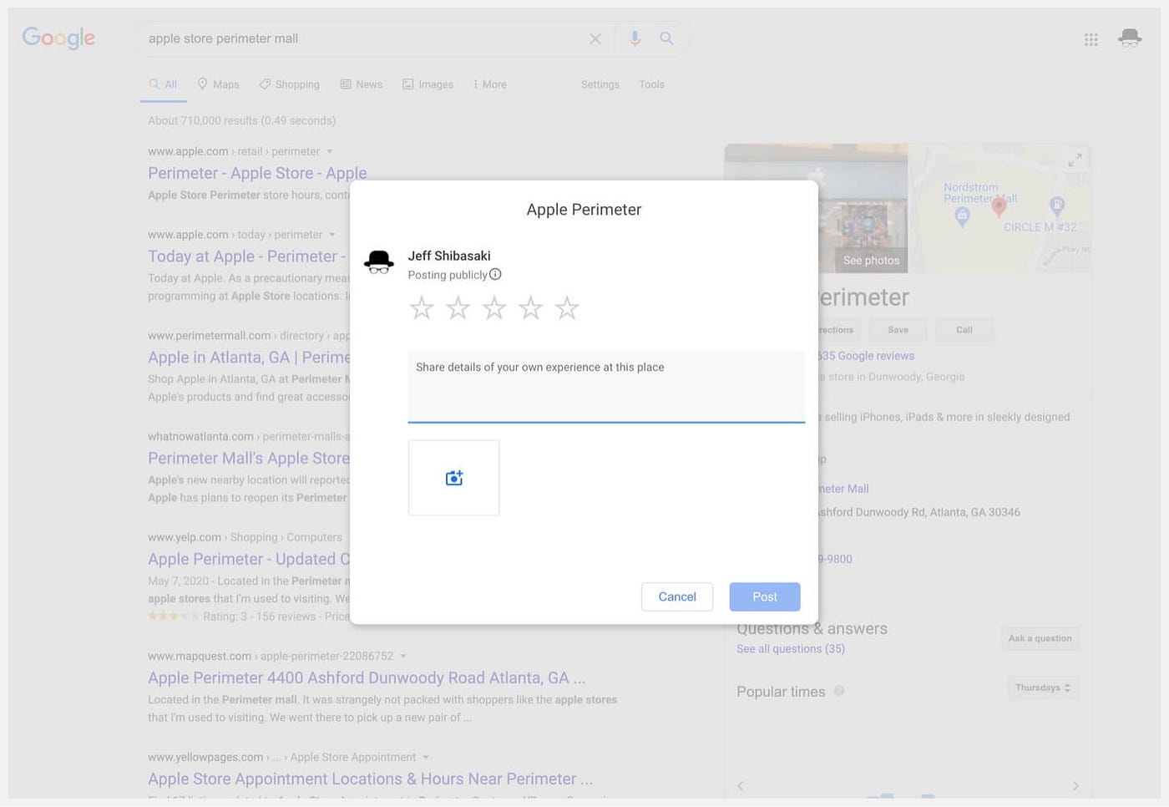Go to previous popular times chart arrow
This screenshot has width=1169, height=807.
pos(741,786)
